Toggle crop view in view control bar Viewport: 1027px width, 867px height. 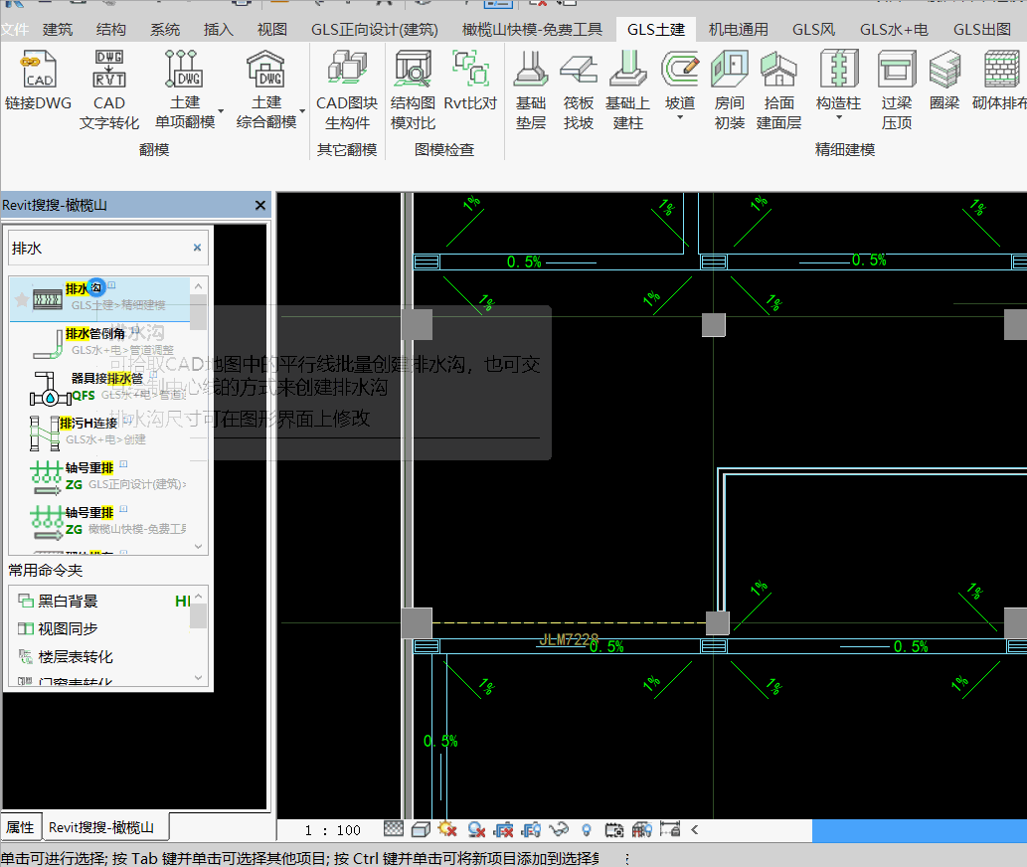[x=503, y=829]
